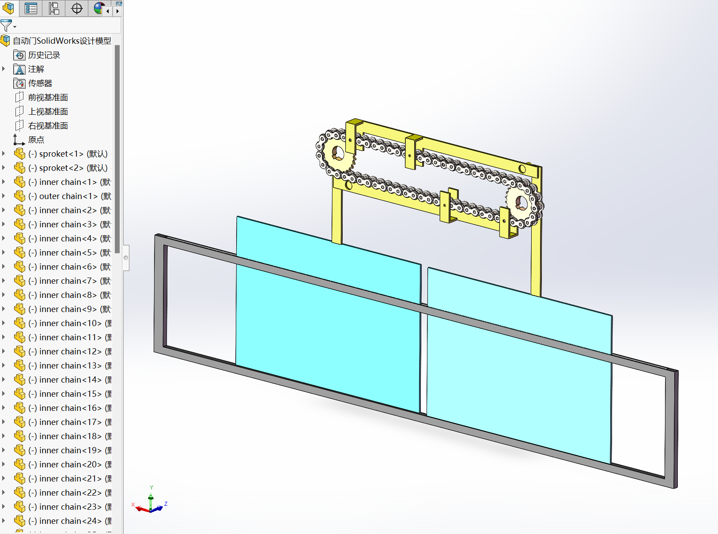Expand the sproket<1> assembly component

(x=4, y=153)
